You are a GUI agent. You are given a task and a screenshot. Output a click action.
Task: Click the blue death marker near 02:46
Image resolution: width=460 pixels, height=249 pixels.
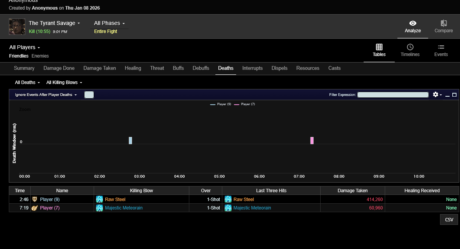pyautogui.click(x=130, y=140)
